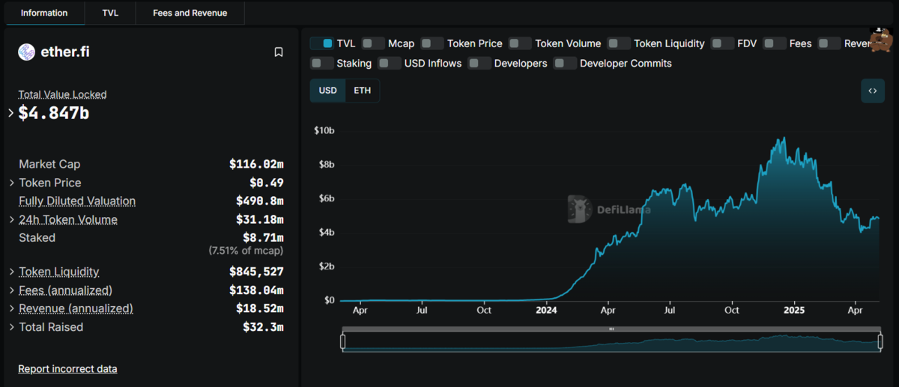Click the Market Cap label
This screenshot has width=899, height=387.
coord(49,164)
